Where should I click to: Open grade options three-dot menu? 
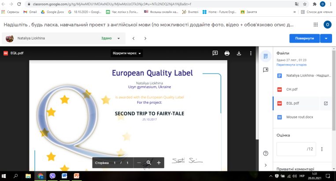[x=322, y=149]
